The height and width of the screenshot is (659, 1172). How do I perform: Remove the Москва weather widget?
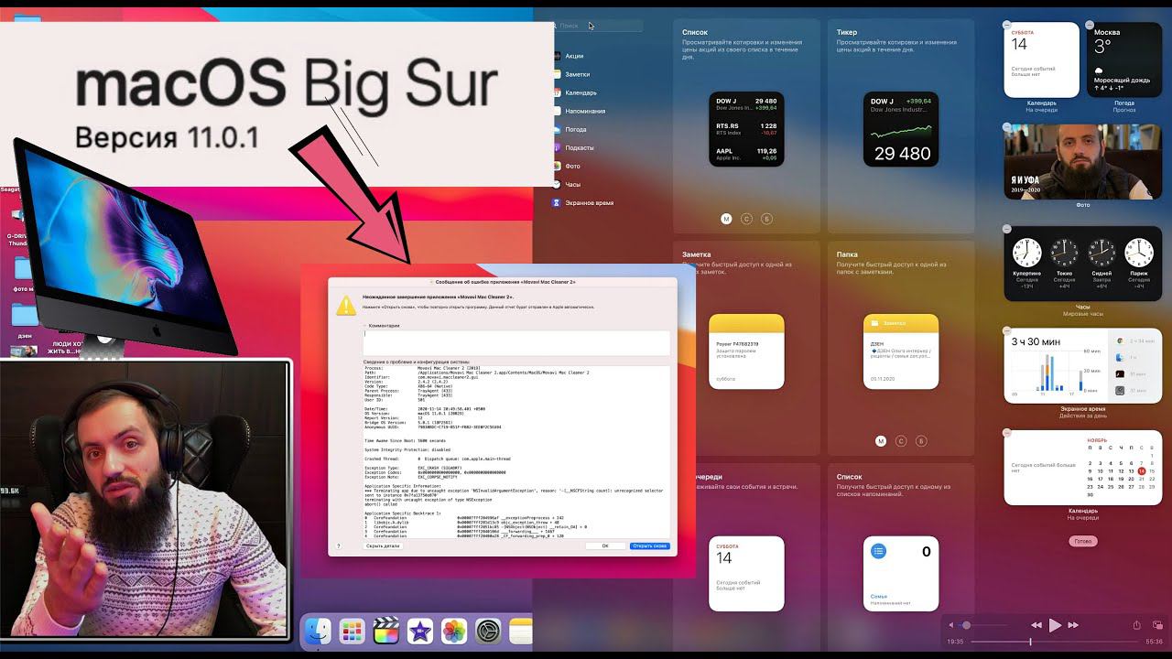tap(1090, 25)
